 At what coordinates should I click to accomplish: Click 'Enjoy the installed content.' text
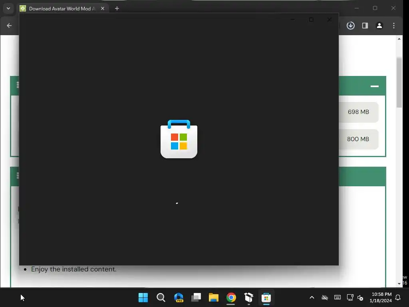point(74,269)
